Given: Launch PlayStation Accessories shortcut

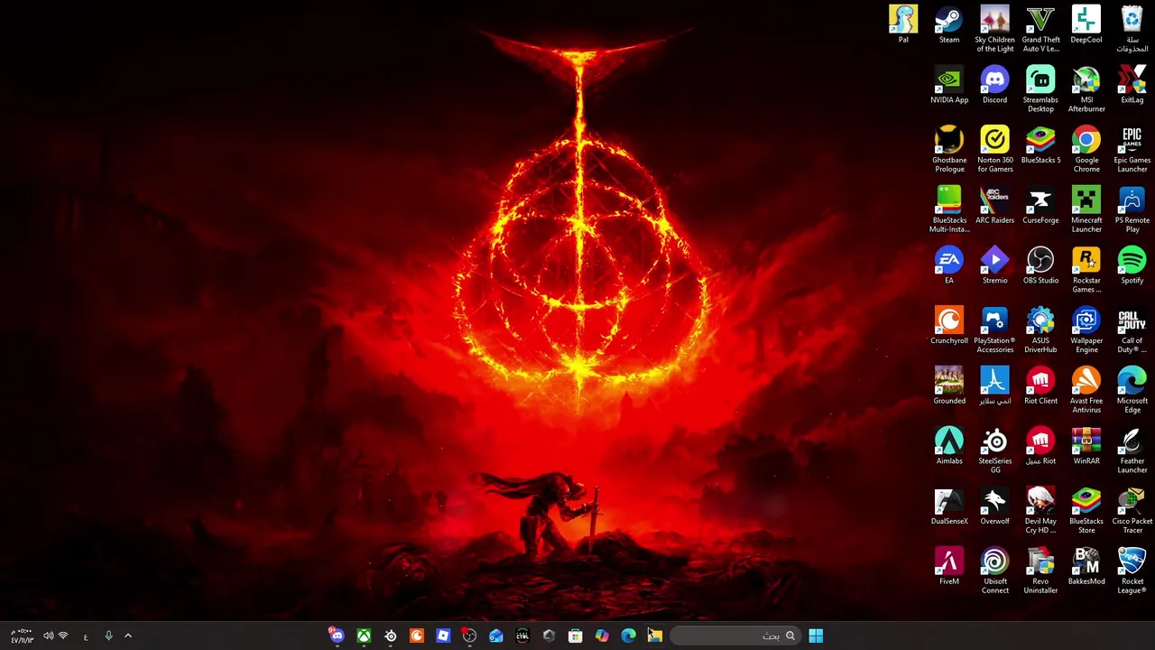Looking at the screenshot, I should [994, 330].
